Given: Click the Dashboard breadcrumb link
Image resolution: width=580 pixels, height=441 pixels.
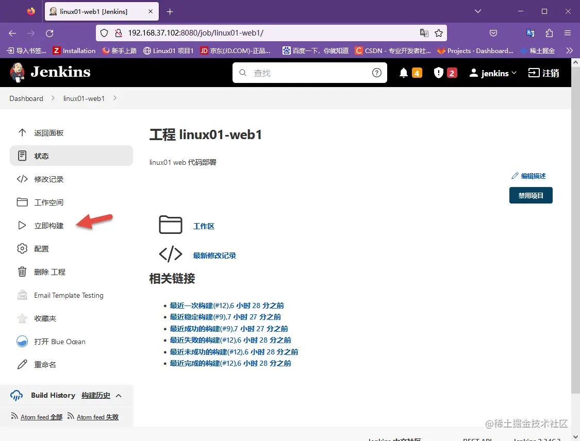Looking at the screenshot, I should (x=26, y=98).
